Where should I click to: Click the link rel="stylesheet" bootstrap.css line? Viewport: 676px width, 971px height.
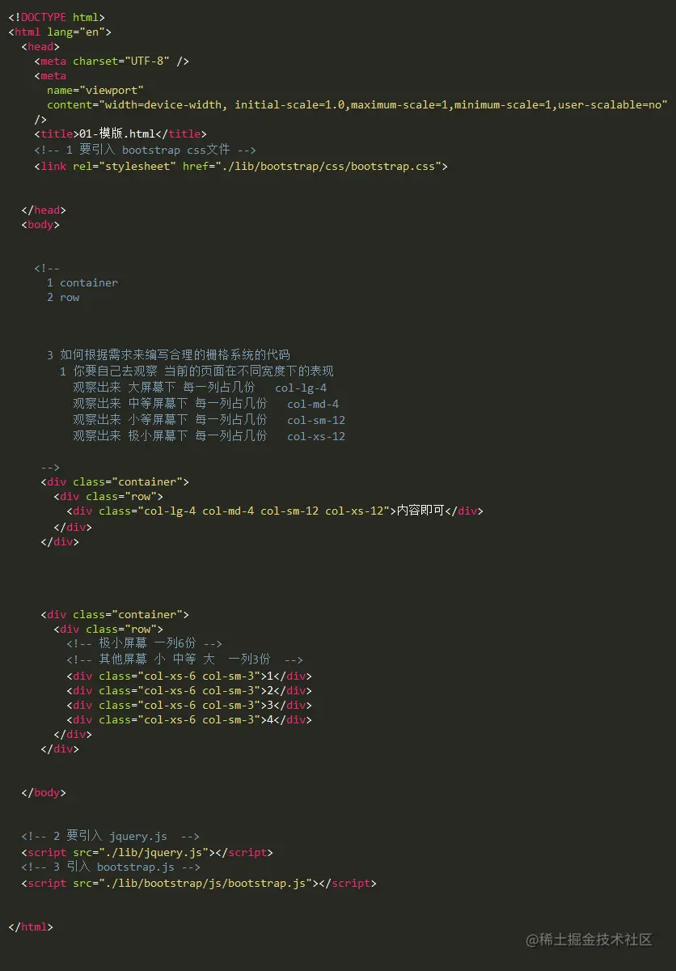pyautogui.click(x=241, y=166)
